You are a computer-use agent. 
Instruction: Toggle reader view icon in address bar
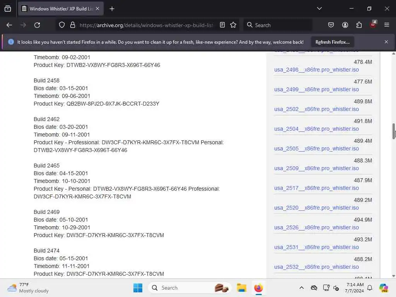tap(222, 25)
